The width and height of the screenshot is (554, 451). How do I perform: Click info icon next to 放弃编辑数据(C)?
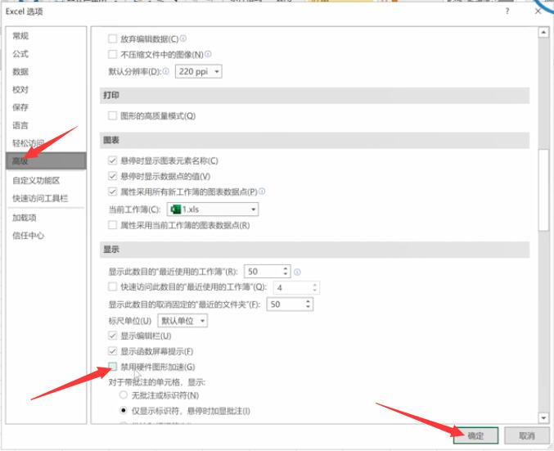[183, 38]
